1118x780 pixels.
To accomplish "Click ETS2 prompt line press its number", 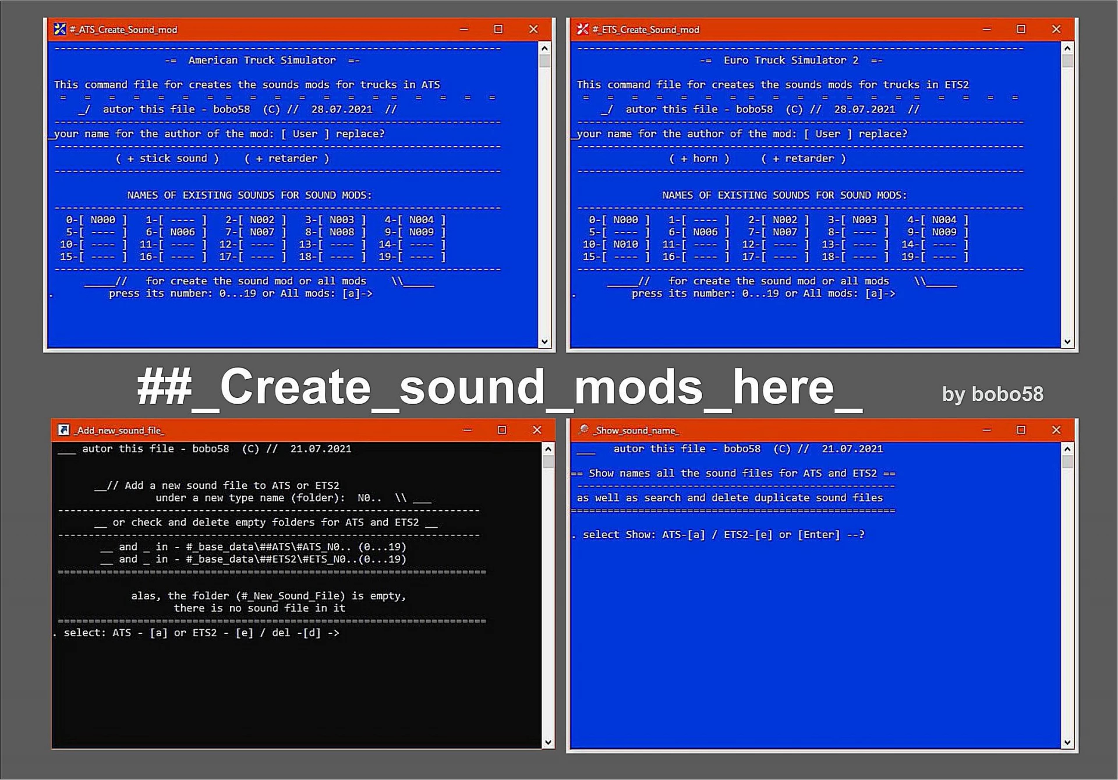I will 763,294.
